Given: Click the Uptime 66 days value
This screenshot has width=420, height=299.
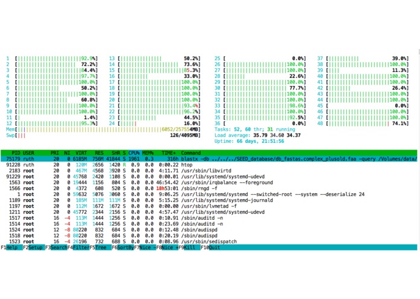Looking at the screenshot, I should click(260, 141).
